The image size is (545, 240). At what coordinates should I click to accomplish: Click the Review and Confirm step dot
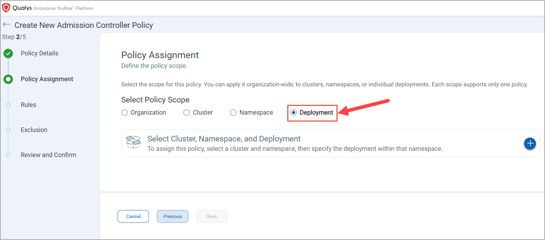click(8, 155)
